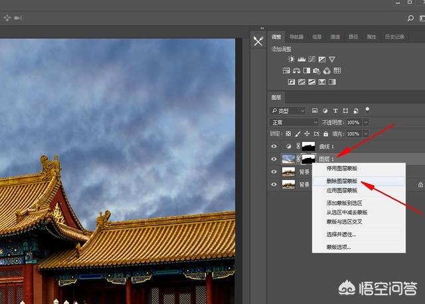The width and height of the screenshot is (425, 304).
Task: Switch to the 路径 tab
Action: 353,37
